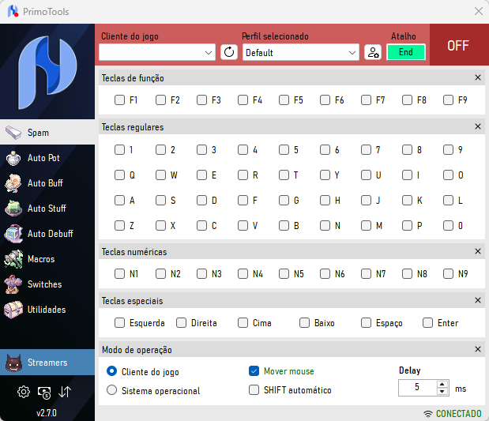The image size is (489, 421).
Task: Tick the Z key checkbox
Action: [x=119, y=225]
